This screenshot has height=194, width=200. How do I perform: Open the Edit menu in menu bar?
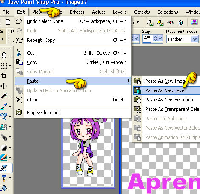pos(21,12)
